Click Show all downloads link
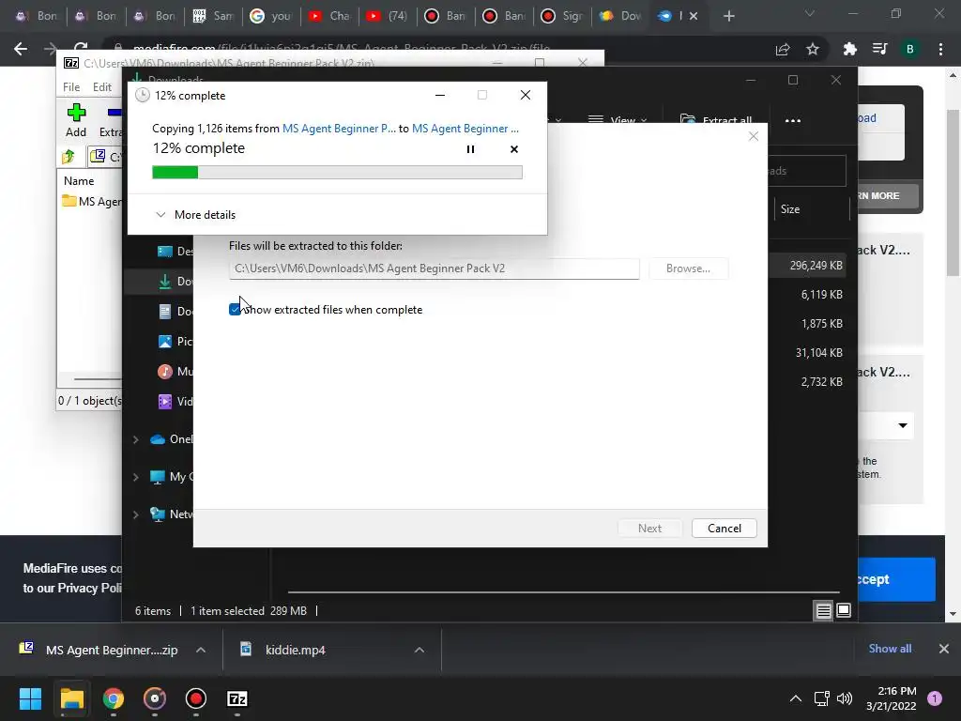The width and height of the screenshot is (961, 721). click(x=890, y=649)
